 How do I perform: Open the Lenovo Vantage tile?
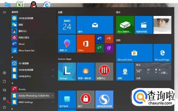click(x=67, y=72)
